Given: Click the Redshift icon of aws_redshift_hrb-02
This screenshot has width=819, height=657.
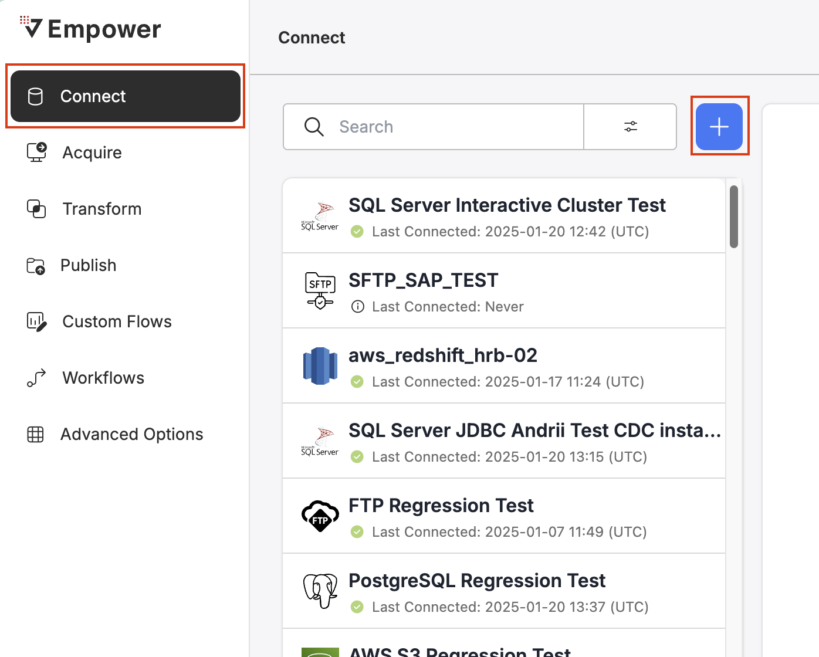Looking at the screenshot, I should pos(320,366).
